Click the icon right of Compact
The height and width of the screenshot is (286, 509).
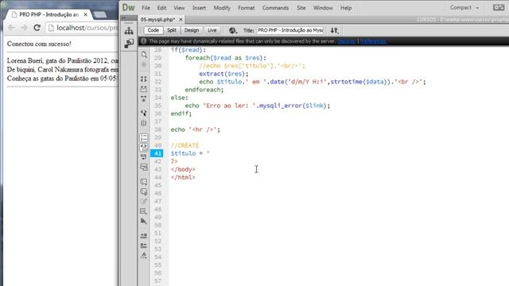point(499,7)
